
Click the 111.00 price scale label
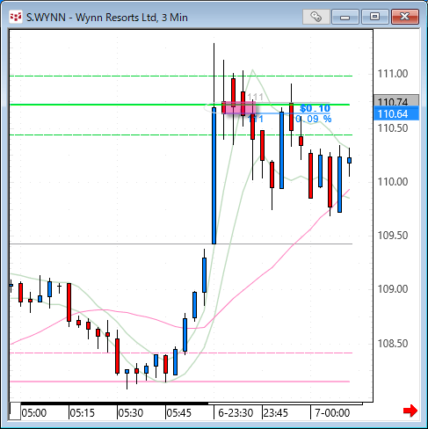pos(393,74)
